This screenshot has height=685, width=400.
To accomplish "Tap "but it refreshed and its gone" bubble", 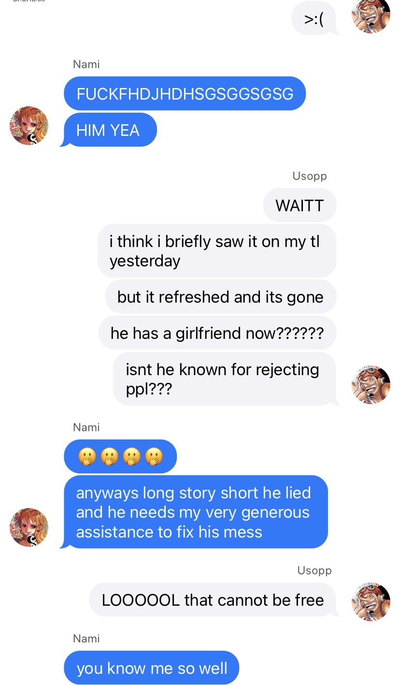I will pos(220,296).
